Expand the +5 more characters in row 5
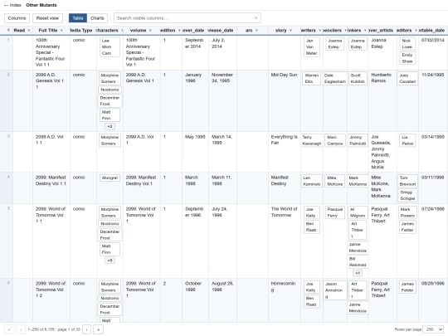The width and height of the screenshot is (448, 336). pyautogui.click(x=110, y=261)
